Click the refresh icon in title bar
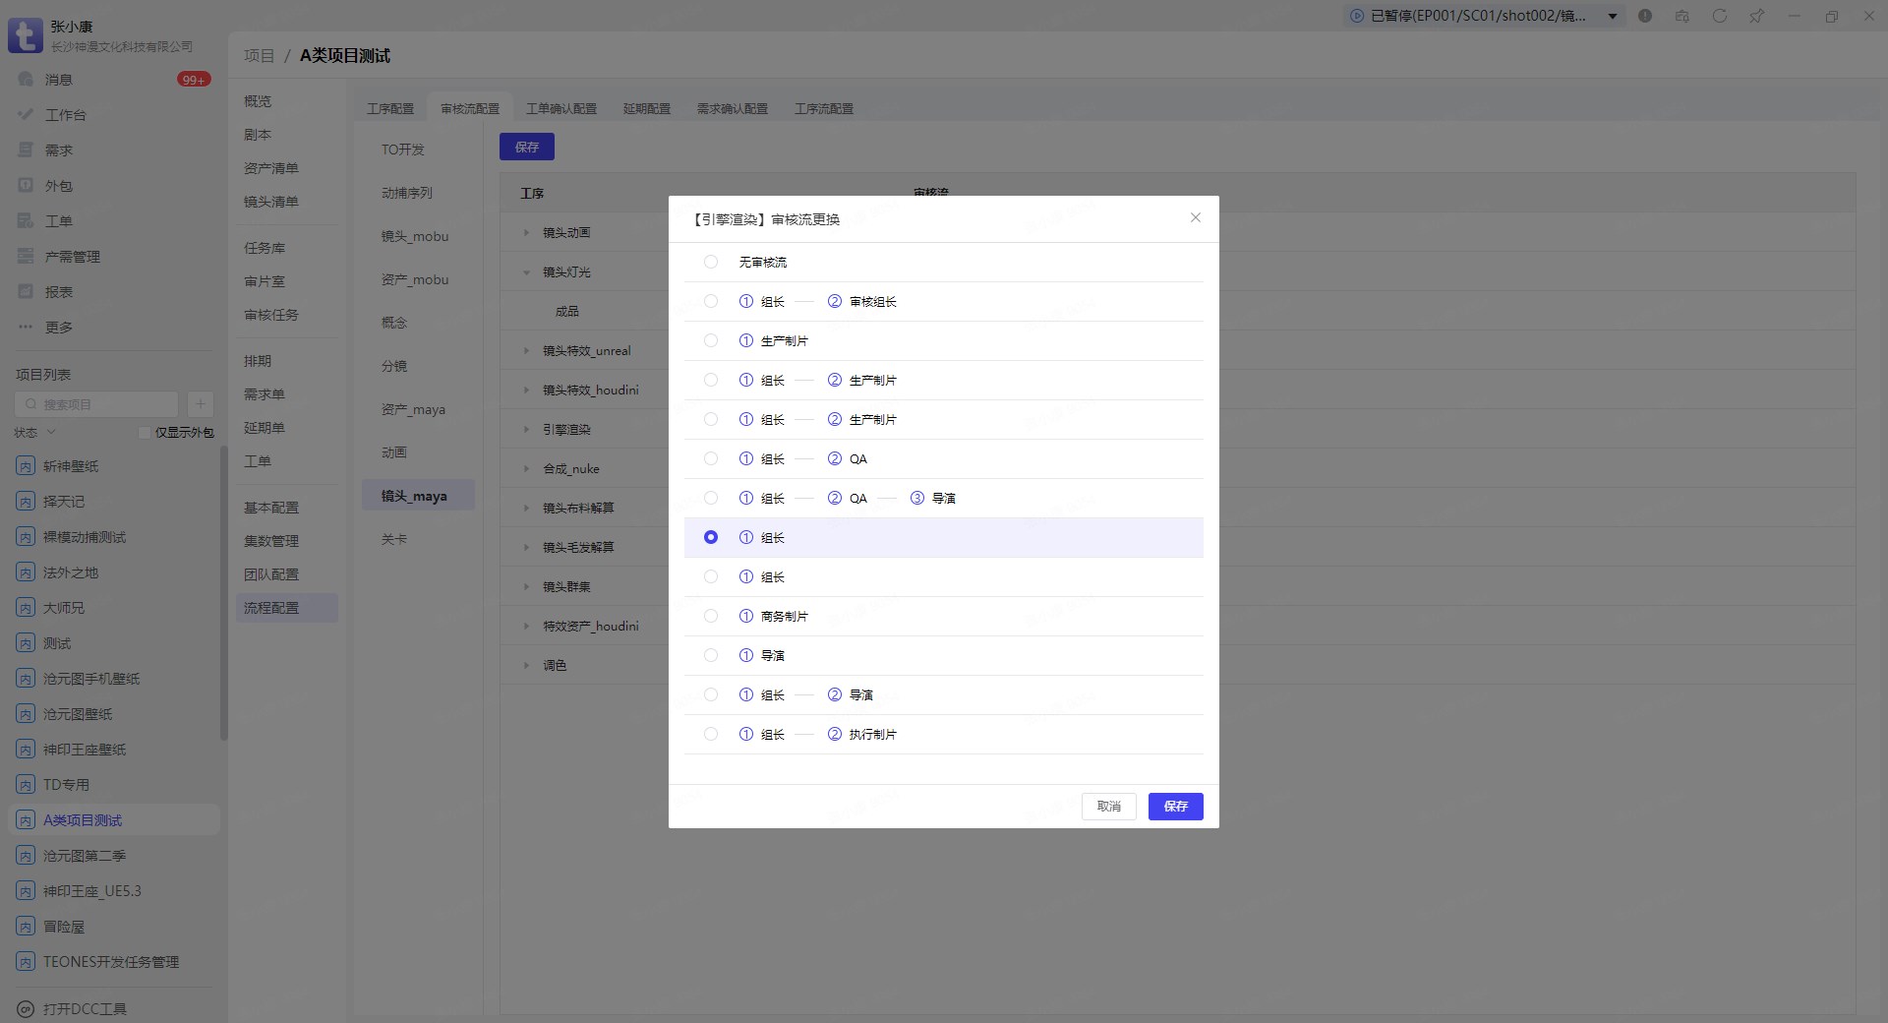The image size is (1888, 1023). tap(1719, 16)
